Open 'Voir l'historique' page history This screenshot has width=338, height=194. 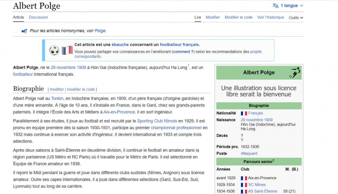[270, 17]
